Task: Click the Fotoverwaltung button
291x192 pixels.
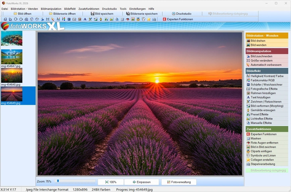Action: click(179, 182)
